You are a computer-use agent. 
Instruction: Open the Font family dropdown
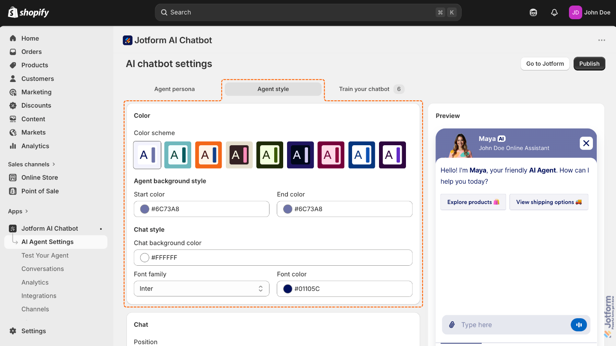[x=201, y=288]
